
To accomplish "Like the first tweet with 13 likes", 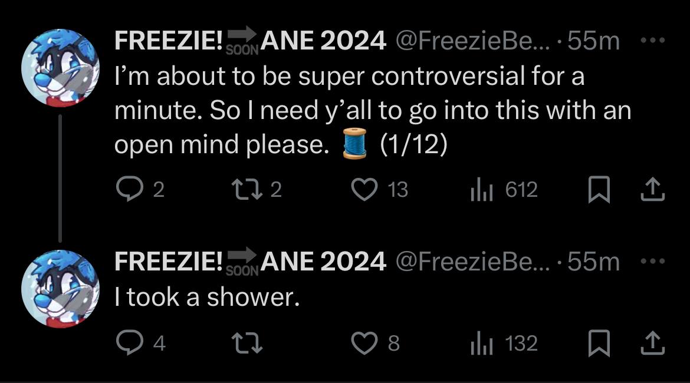I will [x=364, y=190].
